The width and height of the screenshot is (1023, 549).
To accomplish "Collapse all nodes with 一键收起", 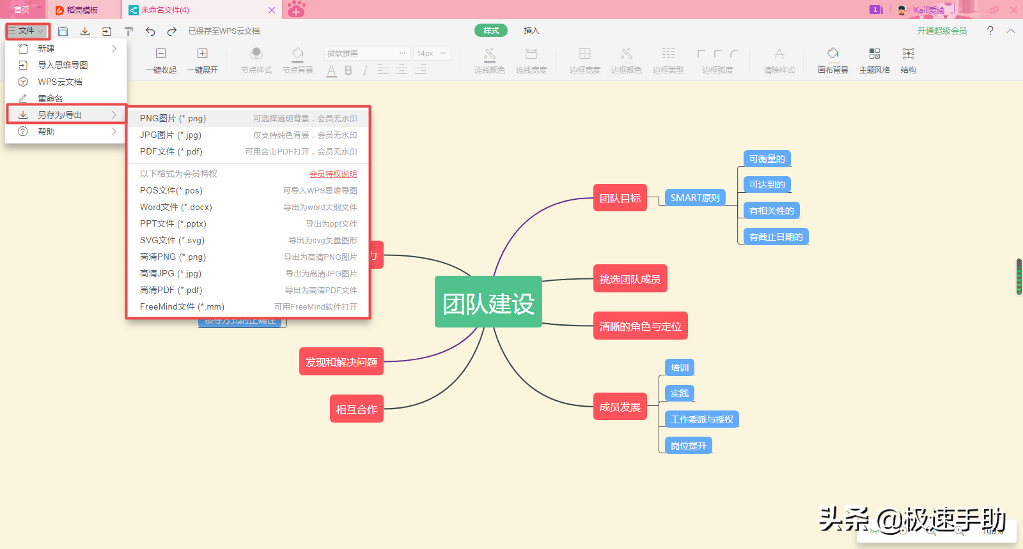I will click(161, 61).
